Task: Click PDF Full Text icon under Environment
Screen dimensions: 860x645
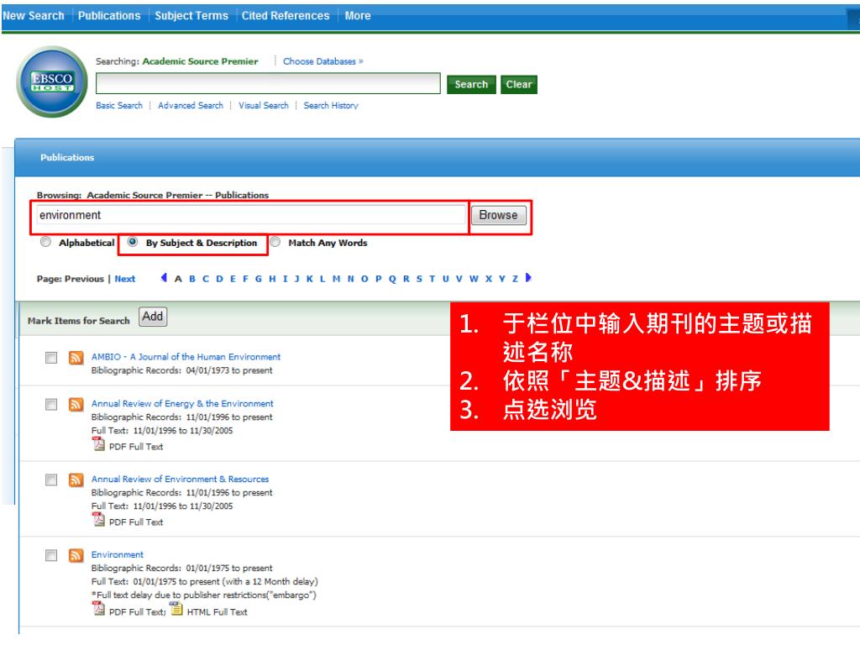Action: pos(99,609)
